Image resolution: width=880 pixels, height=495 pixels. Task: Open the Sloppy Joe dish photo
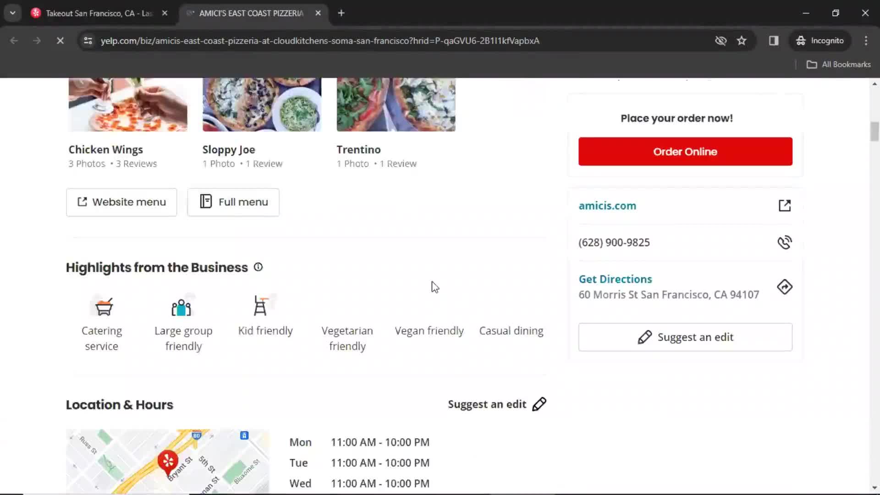(262, 104)
